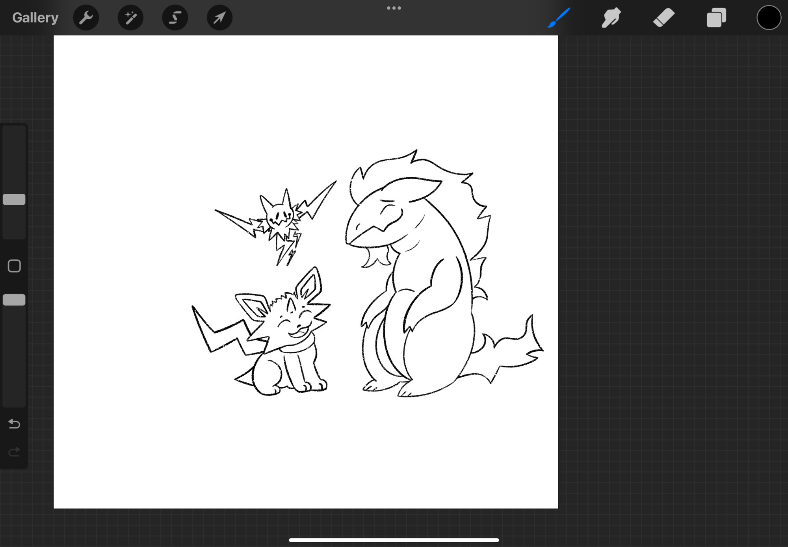Tap the home indicator bar
The width and height of the screenshot is (788, 547).
tap(394, 540)
